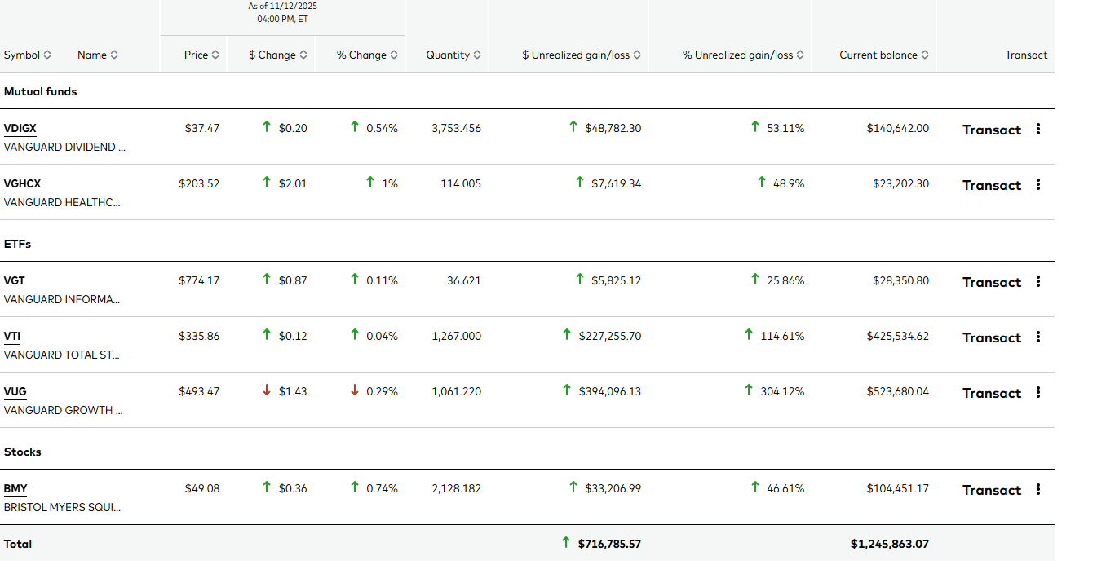Image resolution: width=1106 pixels, height=582 pixels.
Task: Click the Stocks section heading
Action: tap(23, 452)
